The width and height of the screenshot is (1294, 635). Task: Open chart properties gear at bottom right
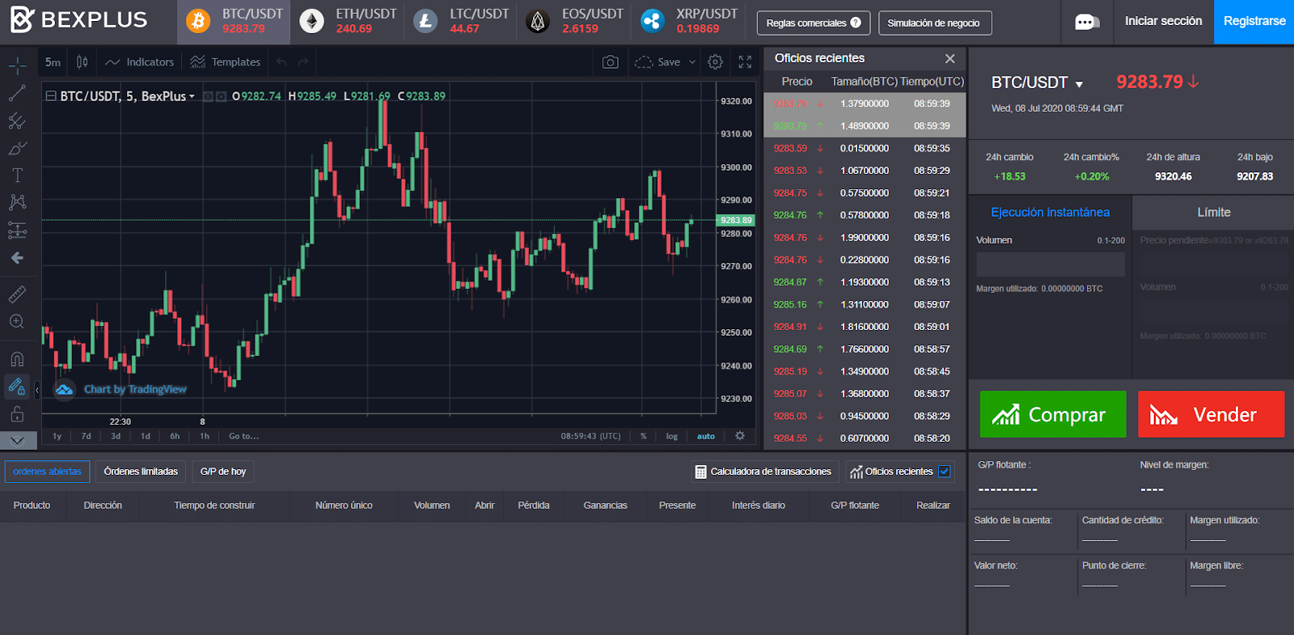(740, 435)
